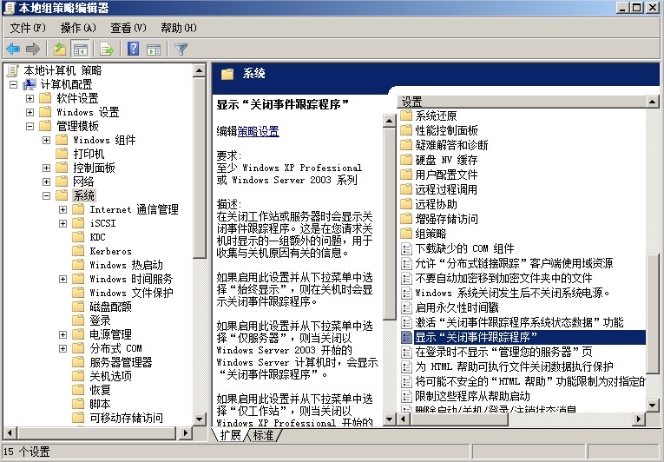Image resolution: width=664 pixels, height=462 pixels.
Task: Click the Forward arrow in toolbar
Action: click(x=33, y=49)
